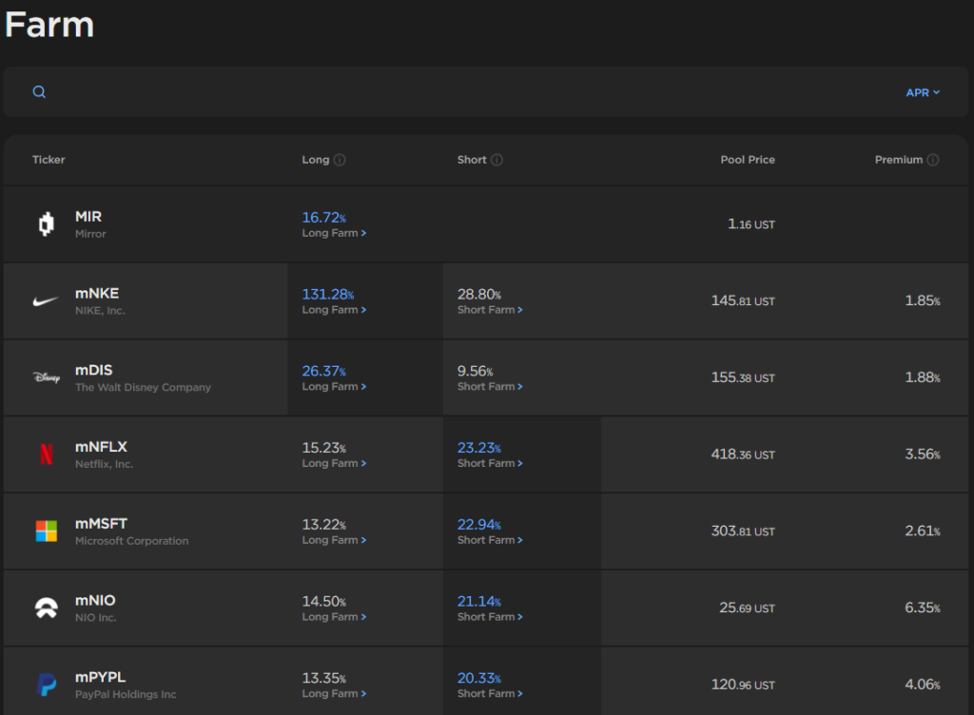Click info icon next to Long header
The image size is (974, 715).
(340, 160)
